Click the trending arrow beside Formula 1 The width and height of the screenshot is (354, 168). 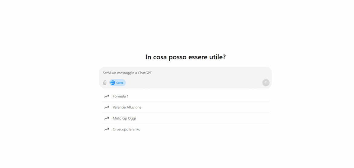tap(107, 96)
